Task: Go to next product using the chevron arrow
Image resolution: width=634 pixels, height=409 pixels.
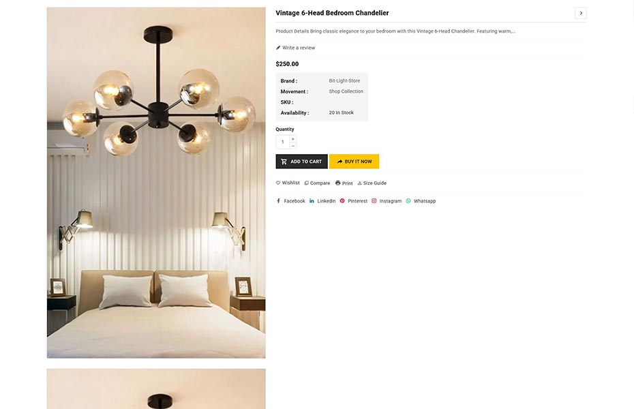Action: (x=581, y=13)
